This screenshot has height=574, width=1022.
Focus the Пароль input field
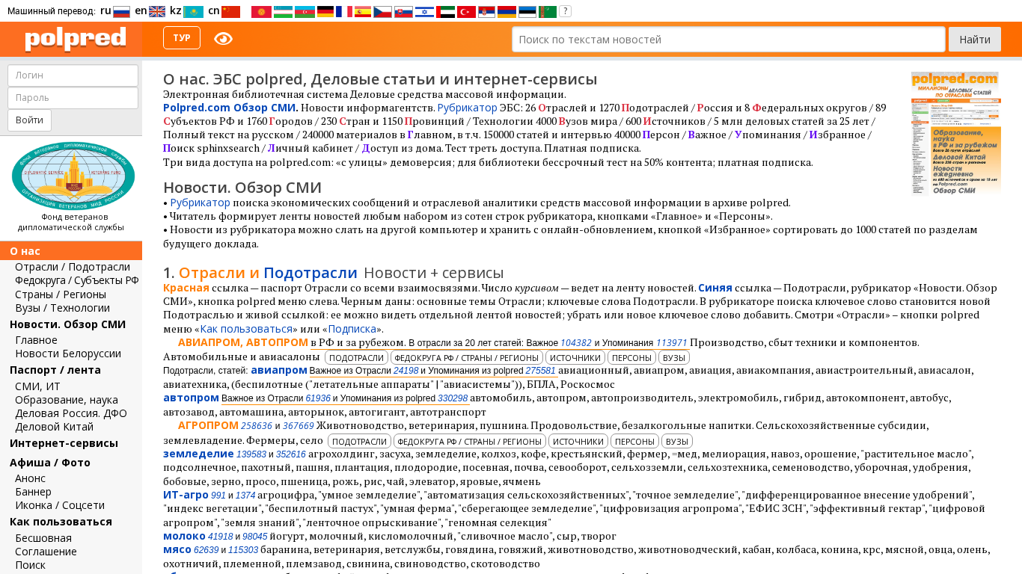tap(73, 98)
